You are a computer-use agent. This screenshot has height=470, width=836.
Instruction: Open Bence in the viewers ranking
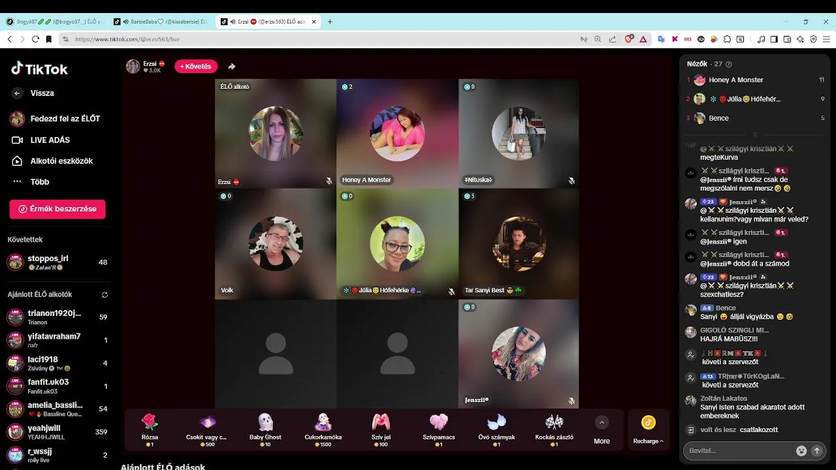click(x=755, y=118)
